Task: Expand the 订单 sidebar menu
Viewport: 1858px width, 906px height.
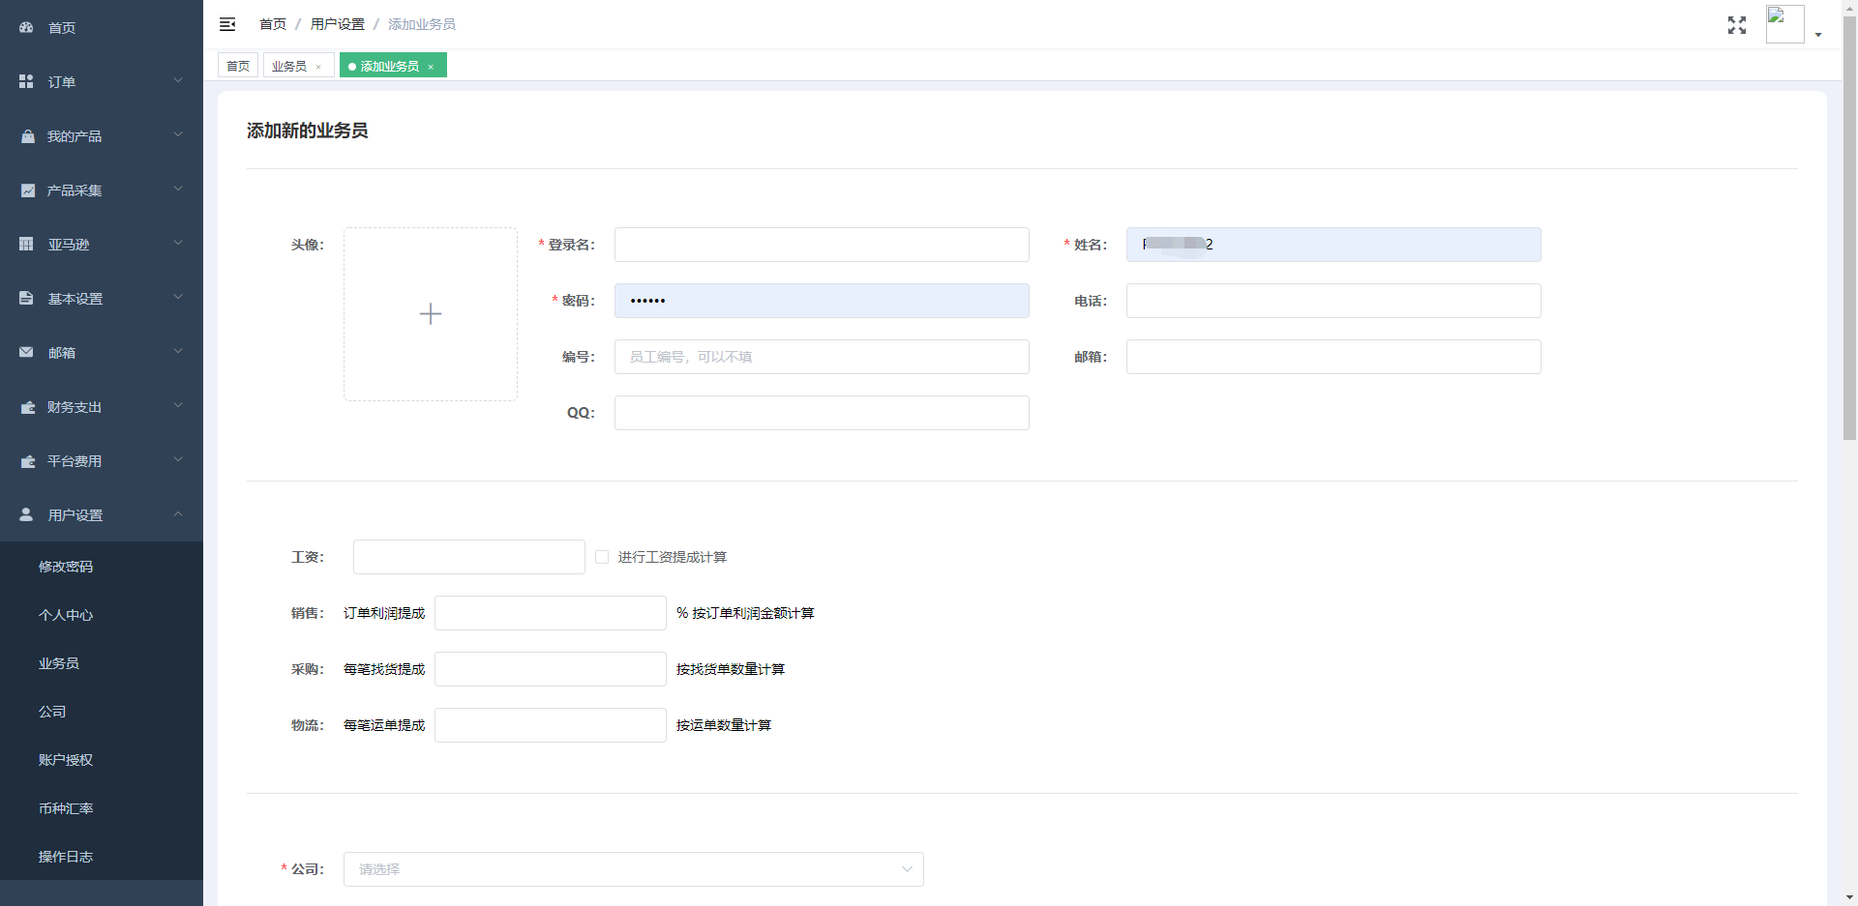Action: pos(102,82)
